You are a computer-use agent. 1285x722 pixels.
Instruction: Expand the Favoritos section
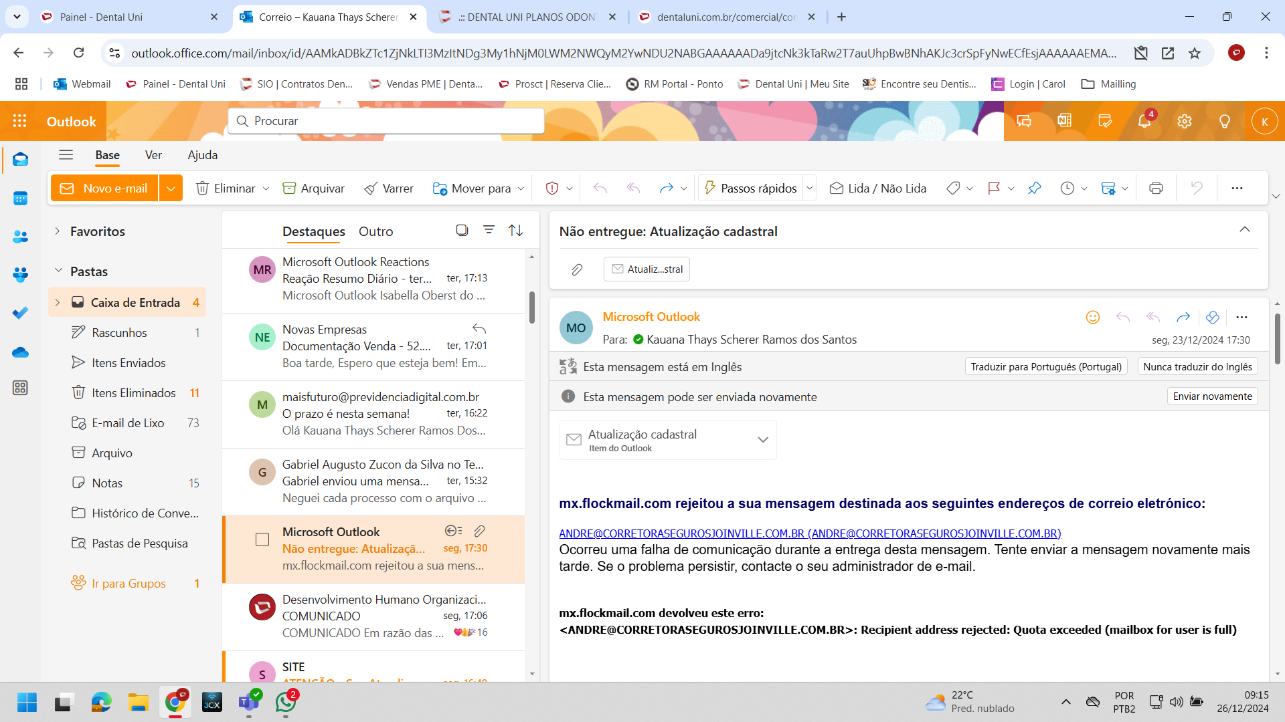point(58,231)
